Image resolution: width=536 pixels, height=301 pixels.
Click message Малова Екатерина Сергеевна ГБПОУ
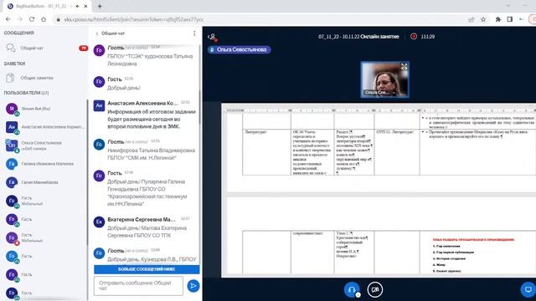click(x=147, y=232)
